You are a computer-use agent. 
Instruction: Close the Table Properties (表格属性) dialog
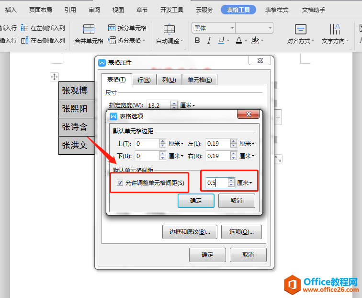(260, 60)
